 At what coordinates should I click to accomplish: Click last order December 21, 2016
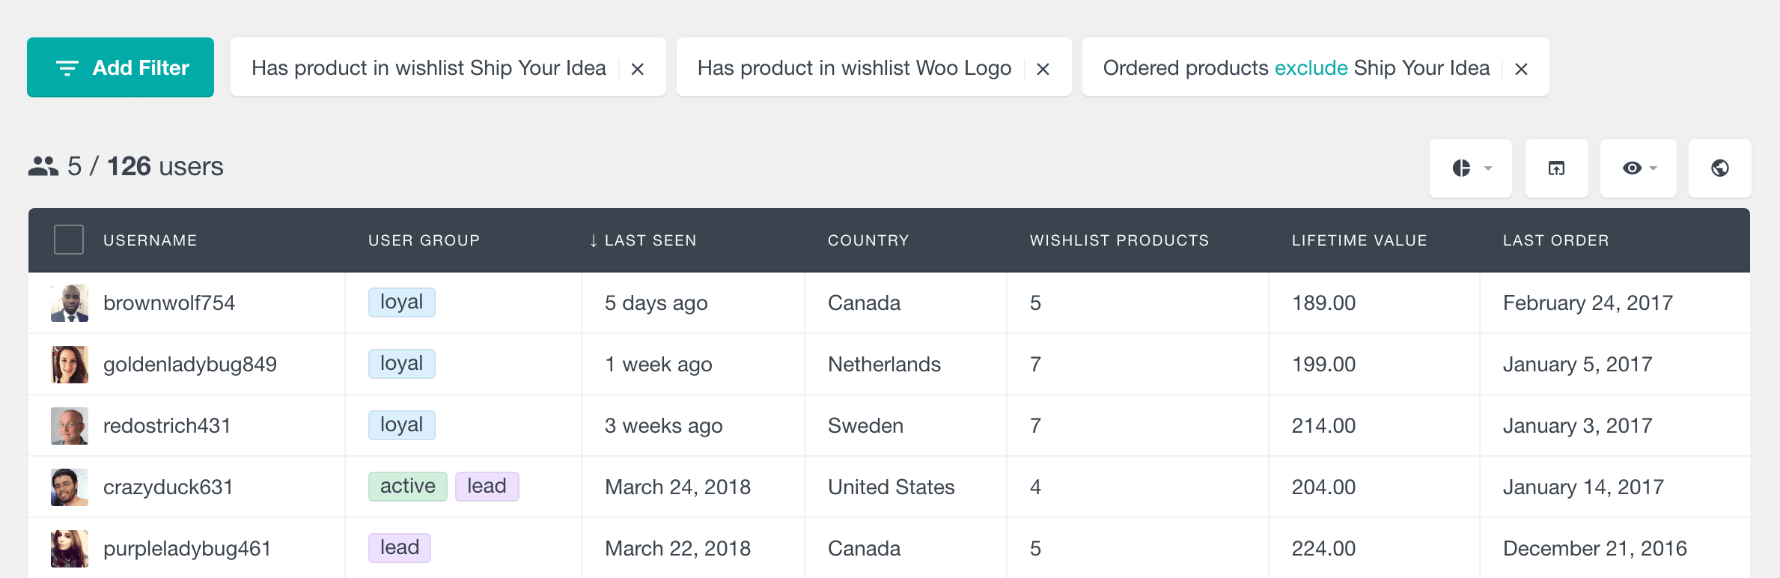click(1595, 549)
